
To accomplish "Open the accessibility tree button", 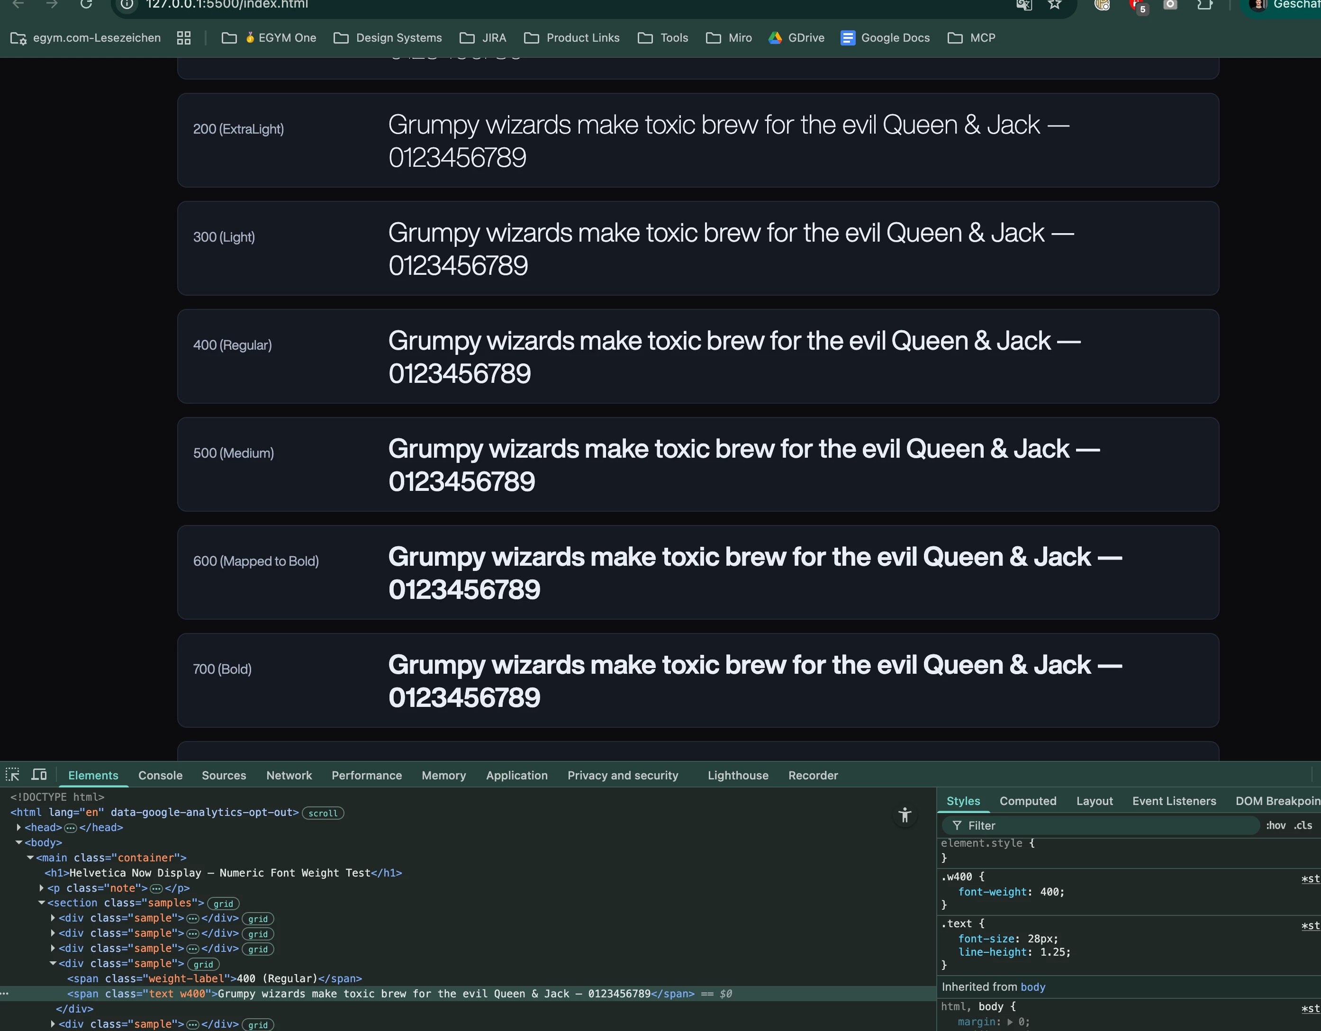I will coord(904,814).
